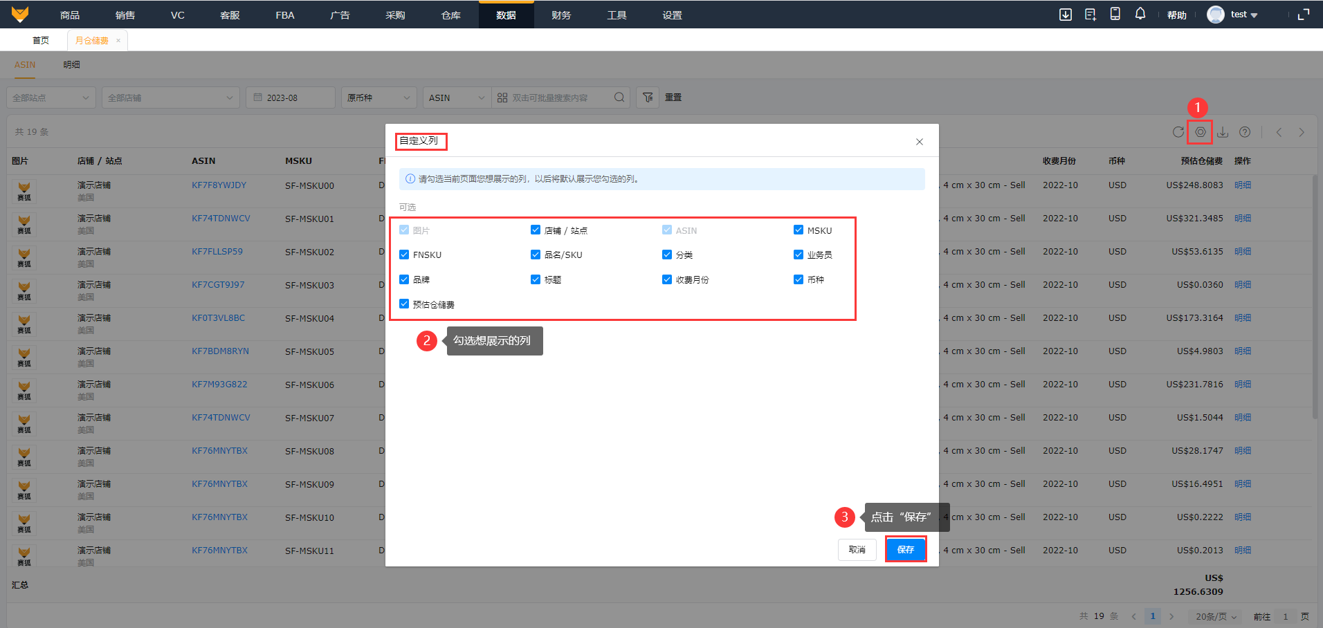1323x628 pixels.
Task: Uncheck the 分类 column checkbox
Action: (x=667, y=255)
